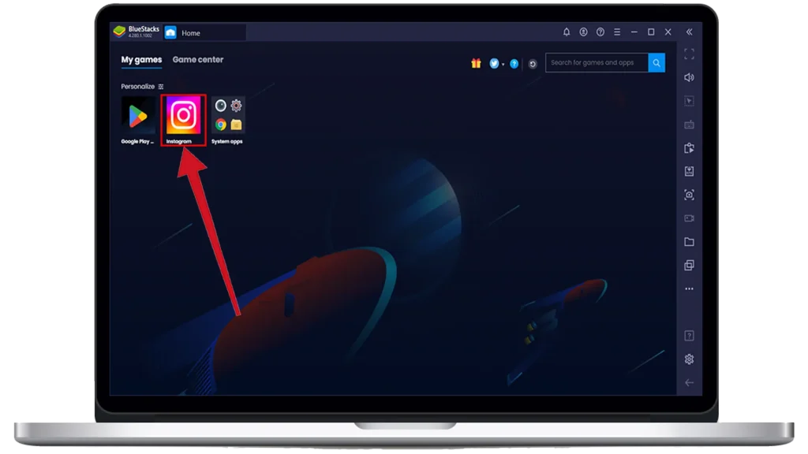Click the Twitter bird icon
808x454 pixels.
click(x=494, y=63)
